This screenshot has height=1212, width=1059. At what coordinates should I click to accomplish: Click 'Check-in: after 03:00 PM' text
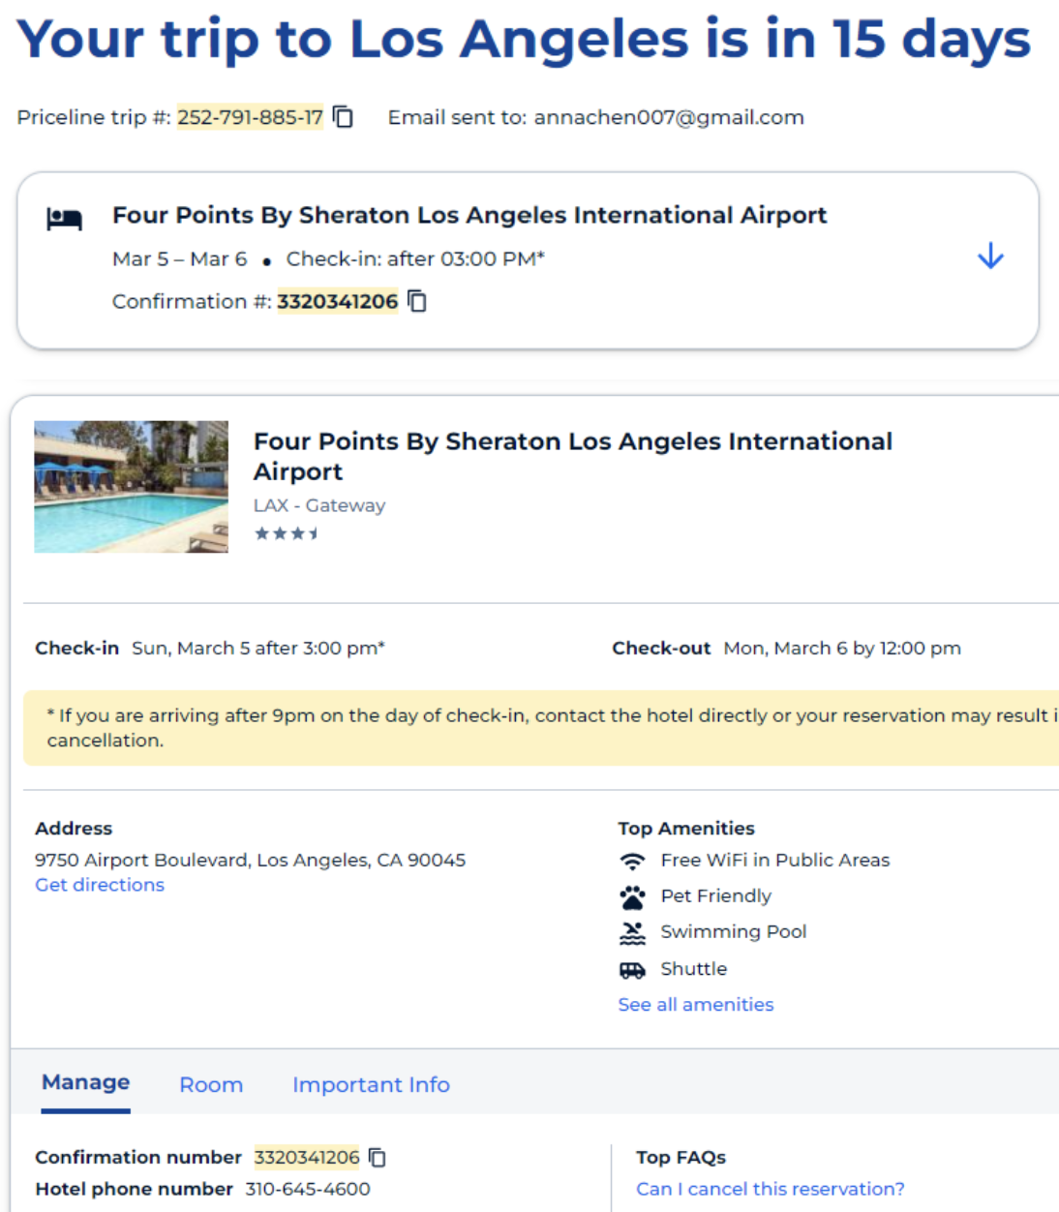click(415, 258)
